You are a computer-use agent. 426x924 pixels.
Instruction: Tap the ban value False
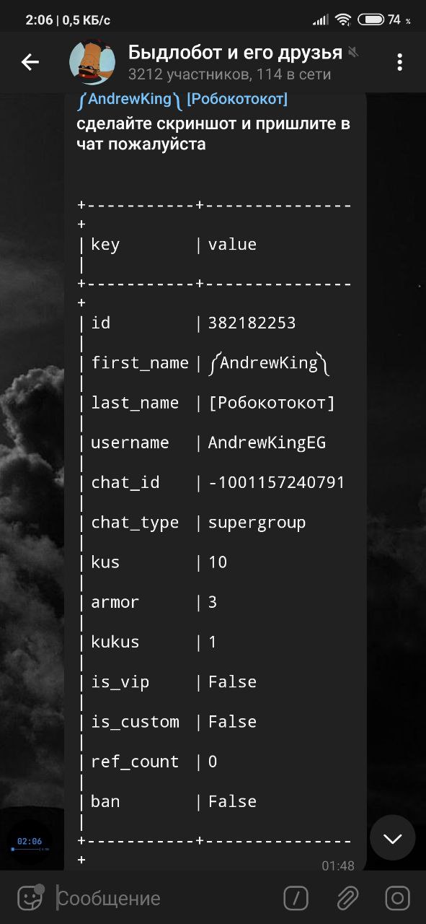tap(232, 801)
